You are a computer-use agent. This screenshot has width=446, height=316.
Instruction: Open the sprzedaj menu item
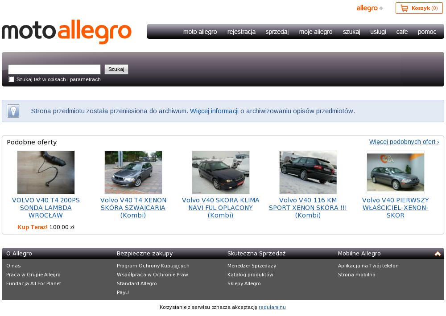pyautogui.click(x=277, y=32)
